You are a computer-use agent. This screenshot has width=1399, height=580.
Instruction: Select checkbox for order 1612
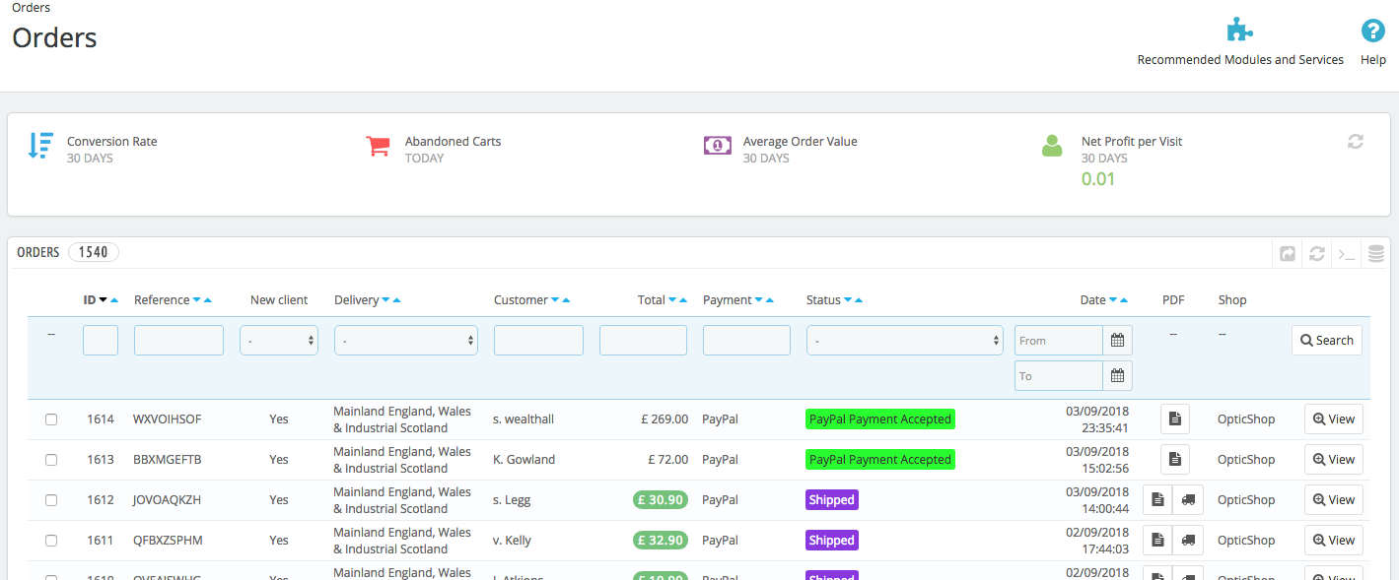click(51, 500)
